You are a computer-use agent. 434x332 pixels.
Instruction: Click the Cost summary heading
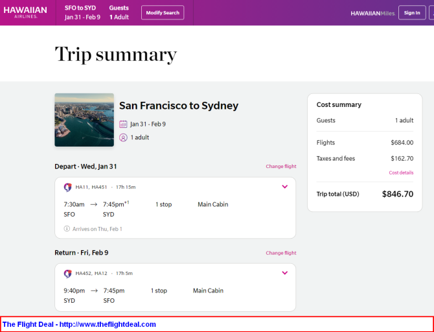click(x=339, y=105)
